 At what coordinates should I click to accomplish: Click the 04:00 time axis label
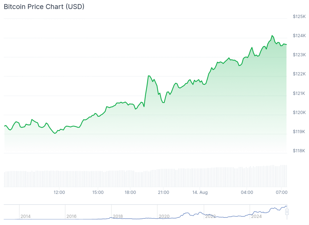click(247, 192)
